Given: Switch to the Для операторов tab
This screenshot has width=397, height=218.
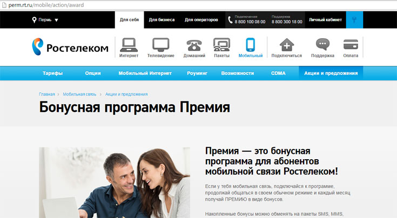Looking at the screenshot, I should (x=201, y=20).
